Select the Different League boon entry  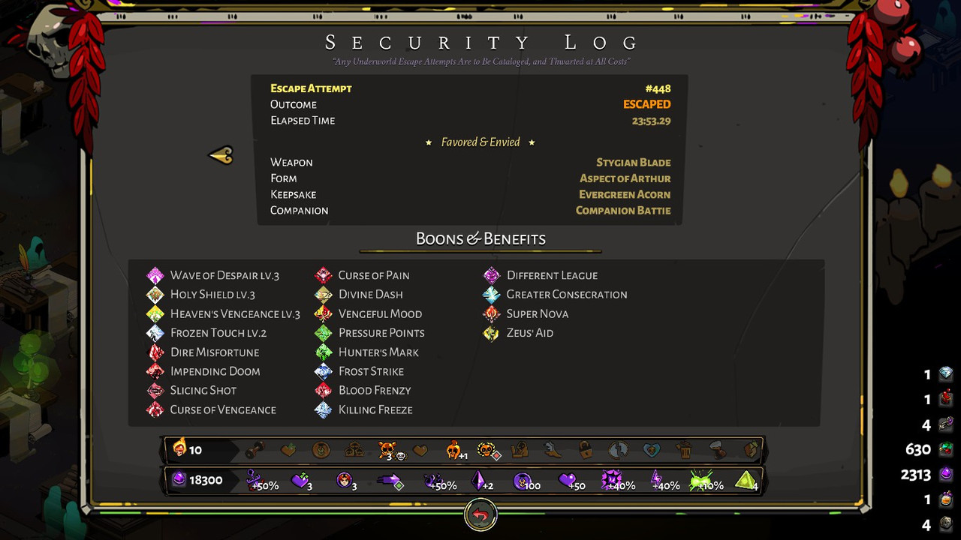tap(541, 275)
